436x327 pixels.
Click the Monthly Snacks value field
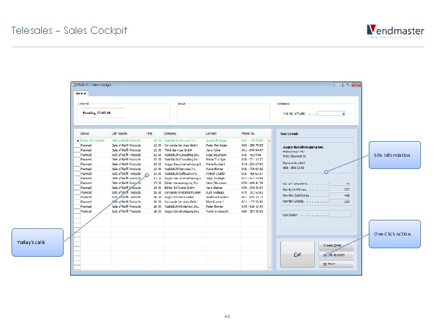340,201
